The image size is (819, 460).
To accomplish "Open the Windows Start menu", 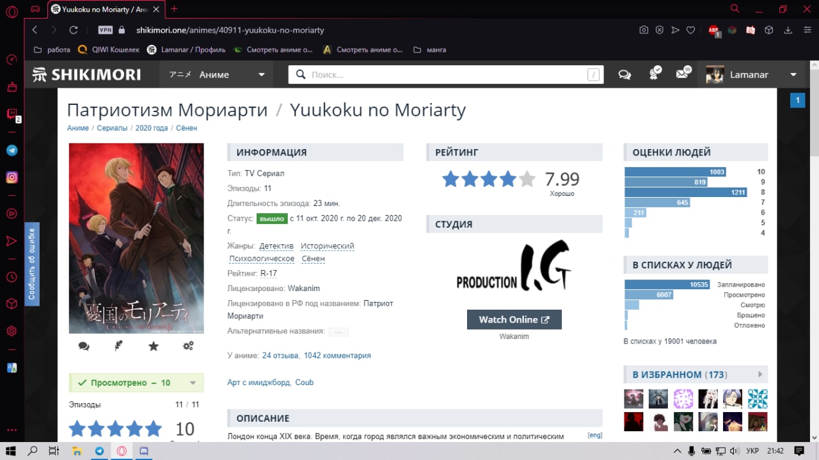I will coord(12,450).
